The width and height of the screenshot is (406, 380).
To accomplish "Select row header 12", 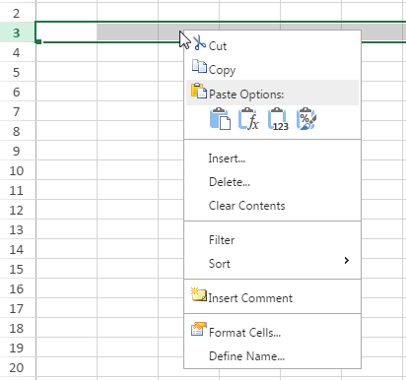I will [x=17, y=210].
